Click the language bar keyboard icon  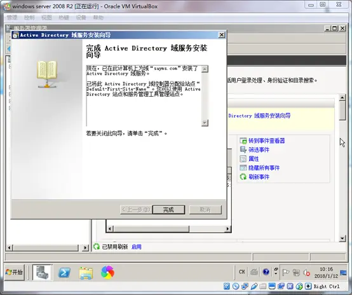coord(254,272)
